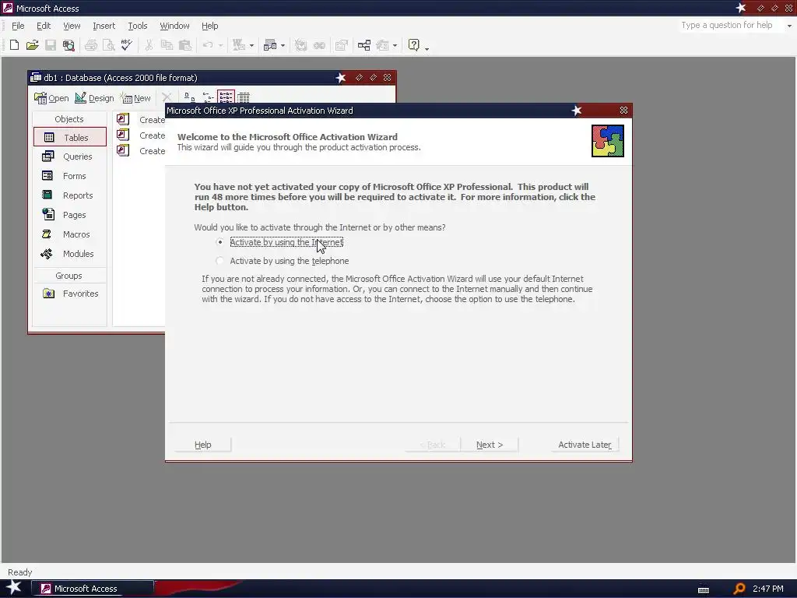Select Reports in the Objects list

coord(70,195)
